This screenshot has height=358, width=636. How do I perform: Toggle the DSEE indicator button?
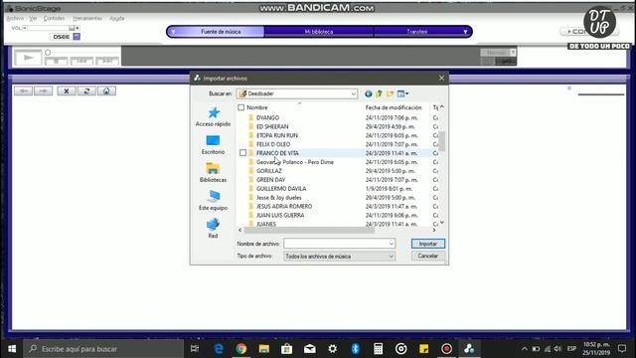(x=77, y=37)
